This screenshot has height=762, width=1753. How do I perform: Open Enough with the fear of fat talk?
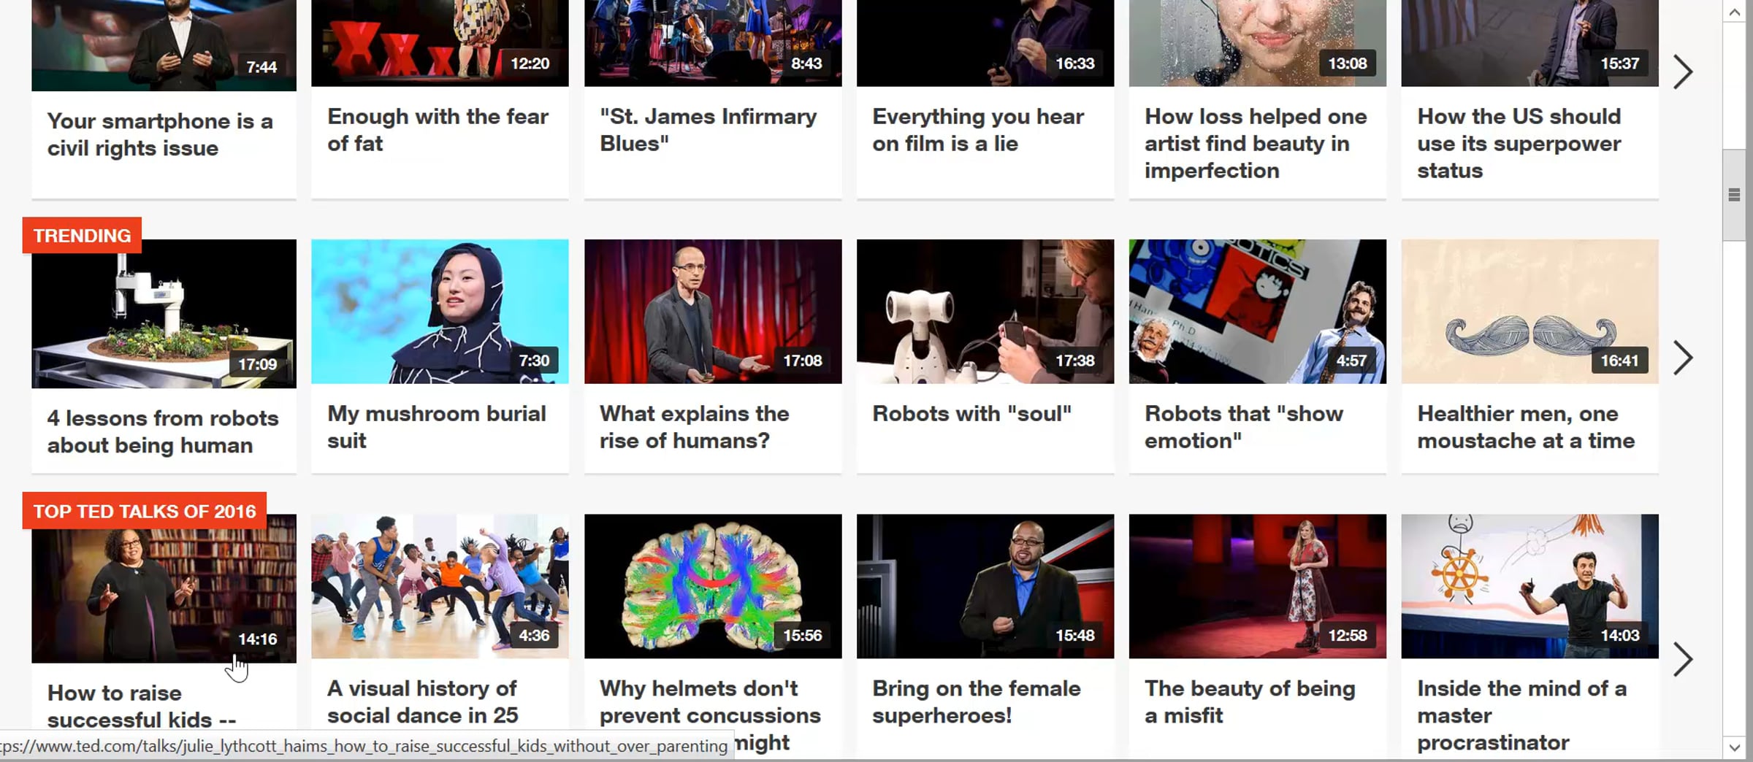click(x=438, y=130)
